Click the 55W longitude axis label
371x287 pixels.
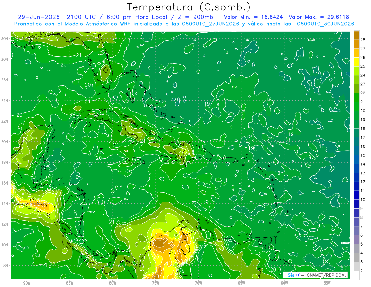(327, 283)
